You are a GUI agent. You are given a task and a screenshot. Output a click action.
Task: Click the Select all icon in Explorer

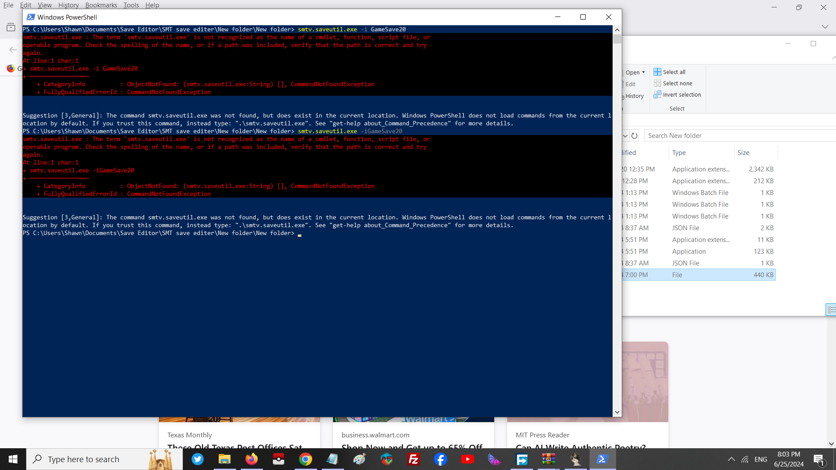(657, 72)
